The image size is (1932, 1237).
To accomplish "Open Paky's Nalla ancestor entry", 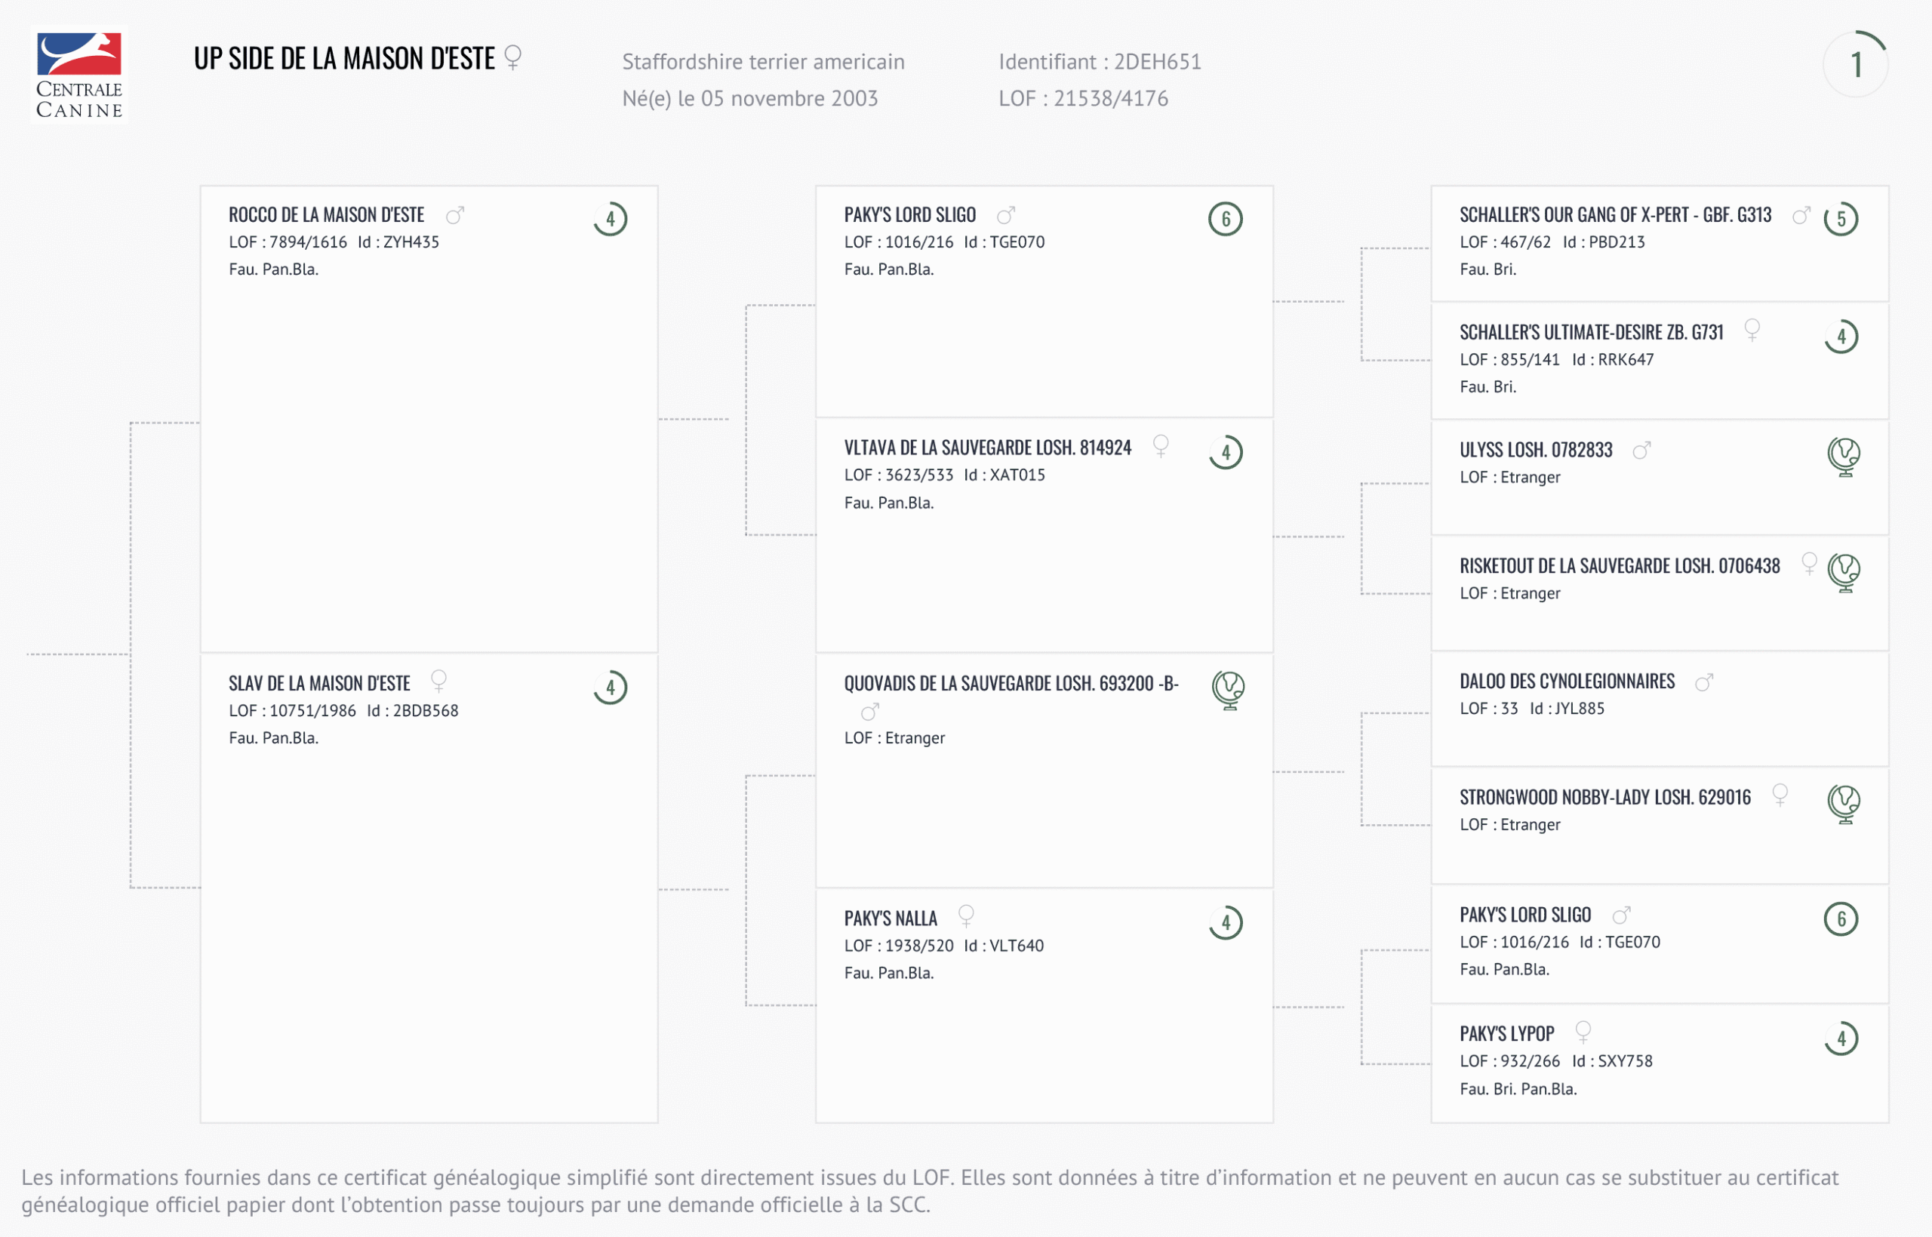I will coord(890,918).
